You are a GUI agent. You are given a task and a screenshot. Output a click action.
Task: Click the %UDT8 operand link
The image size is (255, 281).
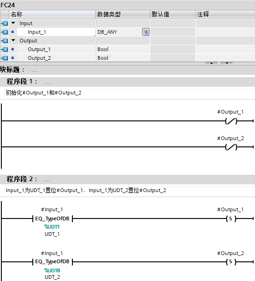click(52, 270)
